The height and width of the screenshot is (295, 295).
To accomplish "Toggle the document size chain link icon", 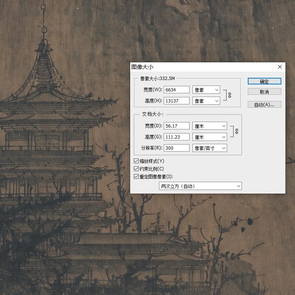I will [237, 131].
